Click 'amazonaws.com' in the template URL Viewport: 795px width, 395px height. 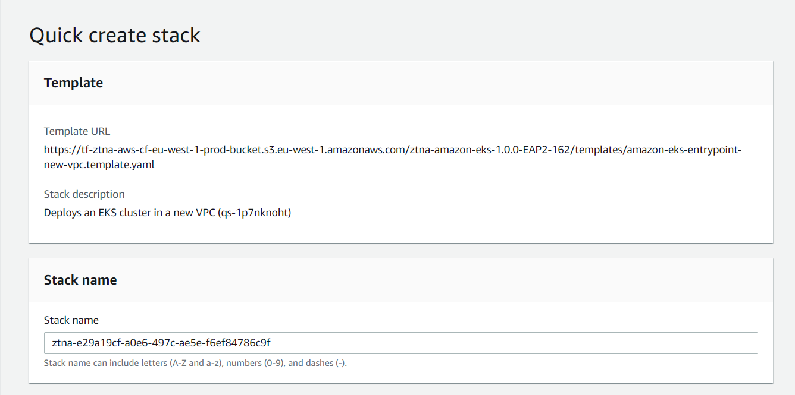tap(372, 150)
